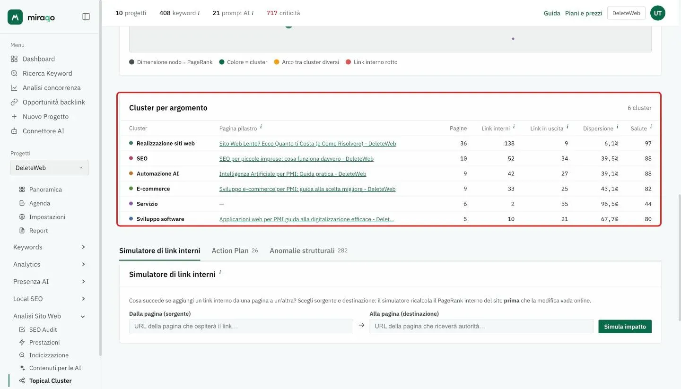This screenshot has width=681, height=389.
Task: Open the Anomalie strutturali tab
Action: click(308, 251)
